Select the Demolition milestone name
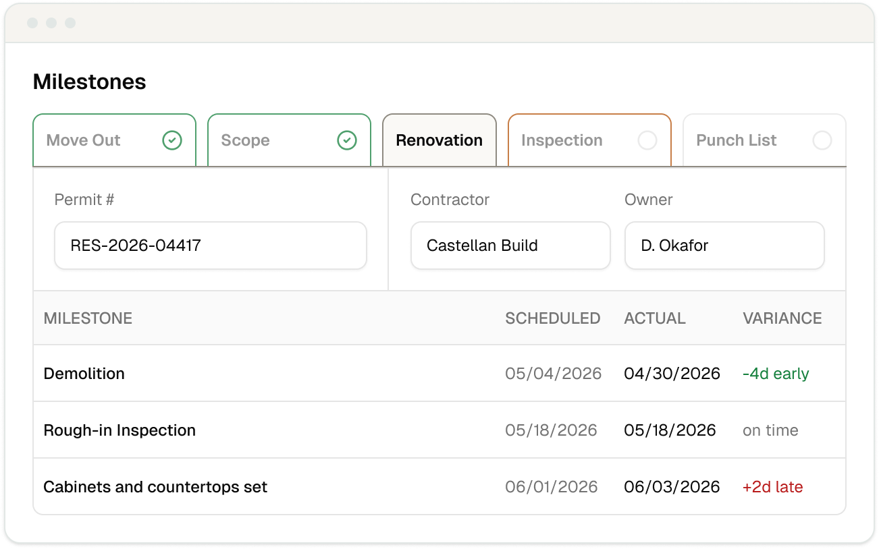The height and width of the screenshot is (549, 879). 84,374
